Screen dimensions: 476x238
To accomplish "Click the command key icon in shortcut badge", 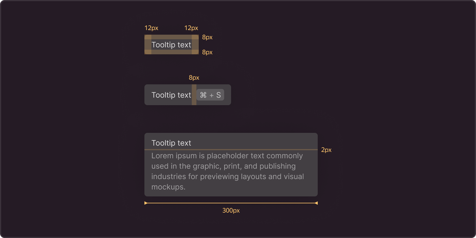I will click(x=203, y=95).
